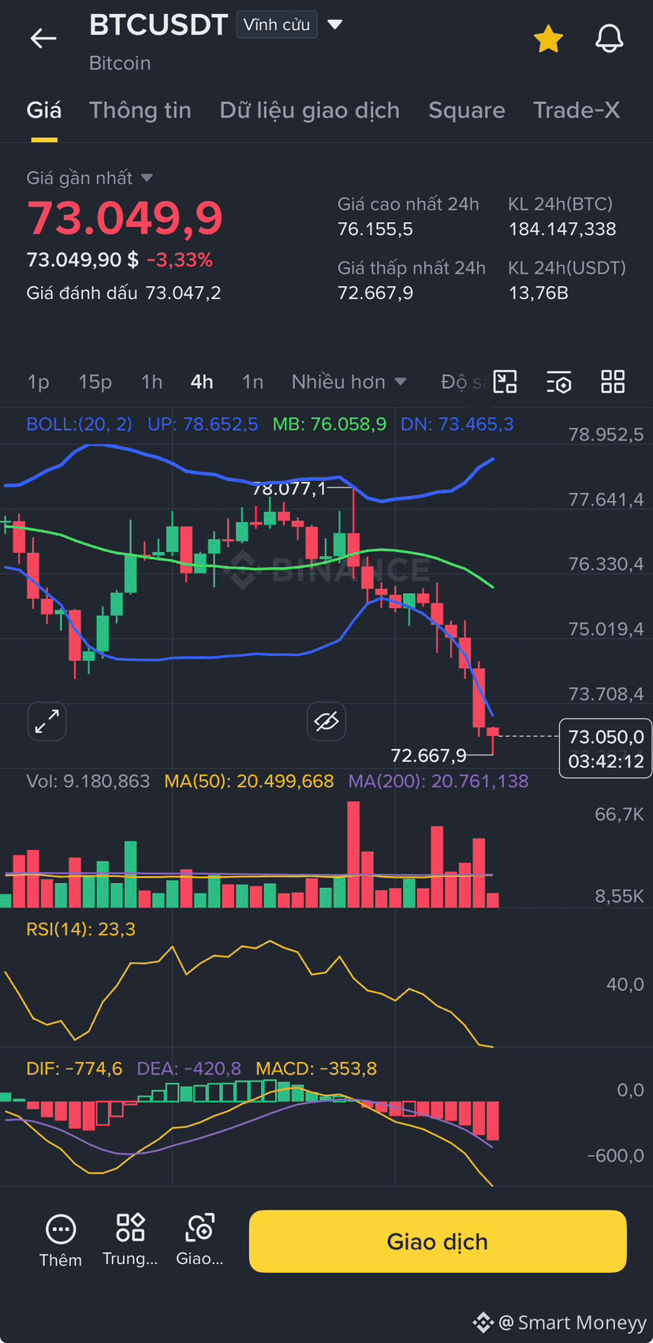This screenshot has width=653, height=1343.
Task: Tap the -3,33% price change
Action: tap(180, 260)
